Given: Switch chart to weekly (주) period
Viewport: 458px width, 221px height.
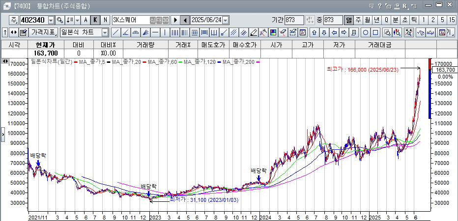Looking at the screenshot, I should pyautogui.click(x=358, y=20).
